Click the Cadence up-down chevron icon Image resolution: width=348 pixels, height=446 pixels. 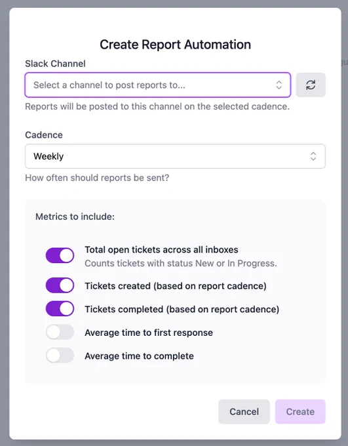pyautogui.click(x=313, y=156)
